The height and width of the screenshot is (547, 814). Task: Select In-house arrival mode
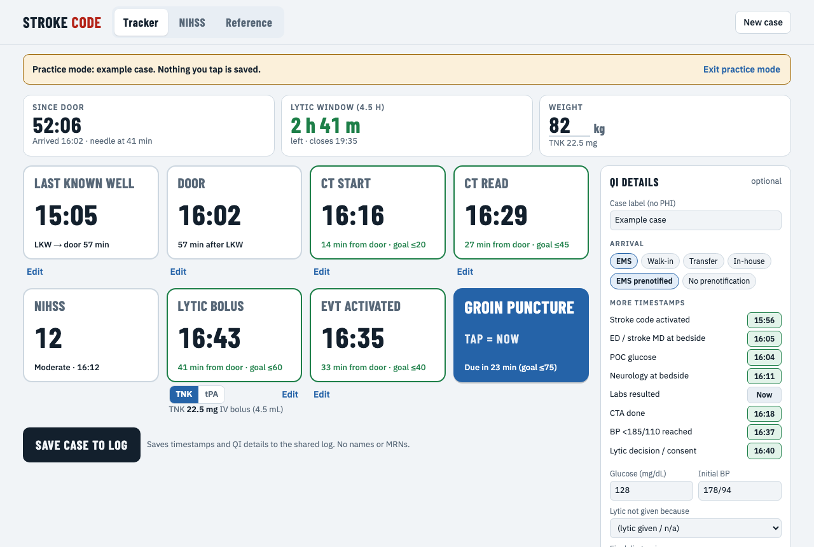(749, 261)
